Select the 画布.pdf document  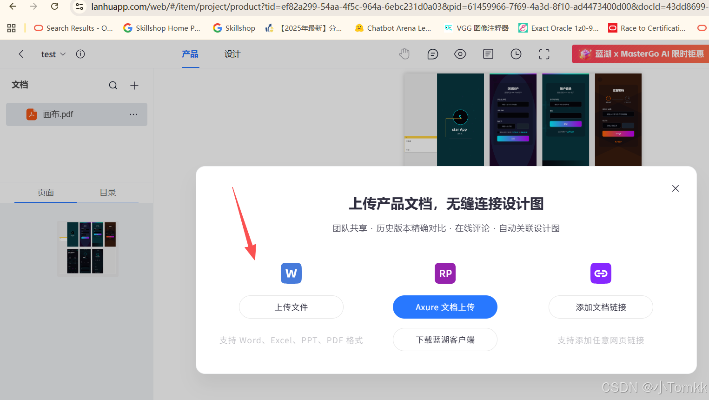[x=77, y=114]
